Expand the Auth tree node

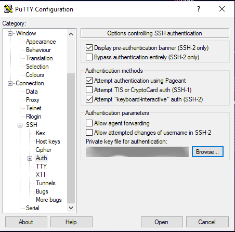click(x=30, y=158)
